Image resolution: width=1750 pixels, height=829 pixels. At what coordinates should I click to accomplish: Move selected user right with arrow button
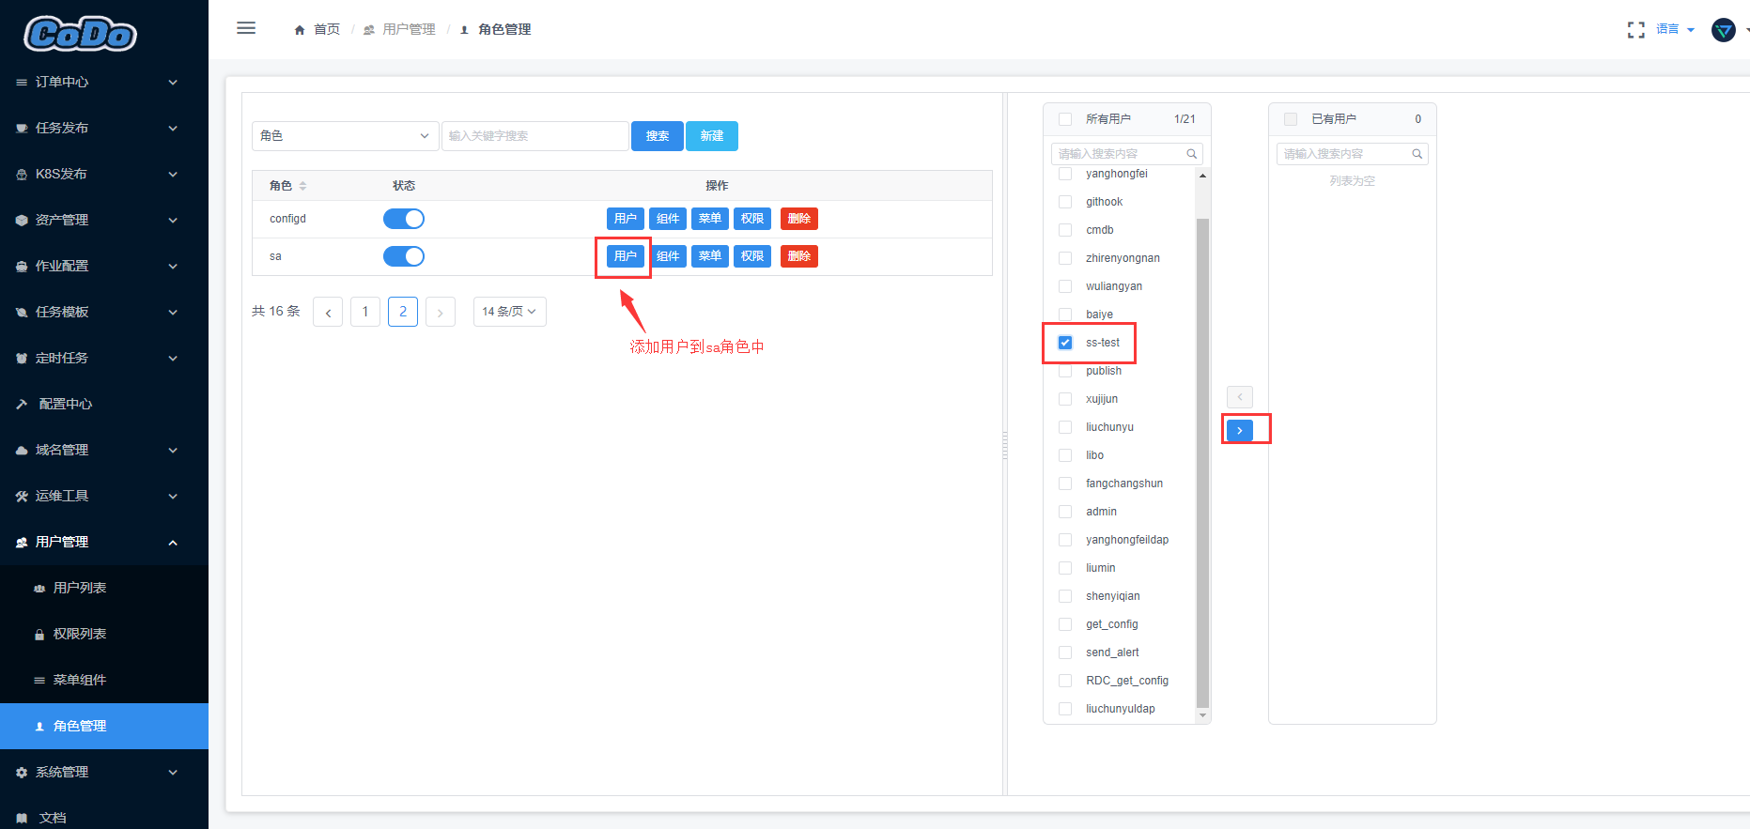click(x=1239, y=430)
